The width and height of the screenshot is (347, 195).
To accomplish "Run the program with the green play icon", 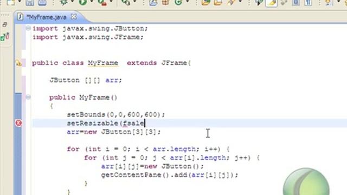I will pos(83,2).
